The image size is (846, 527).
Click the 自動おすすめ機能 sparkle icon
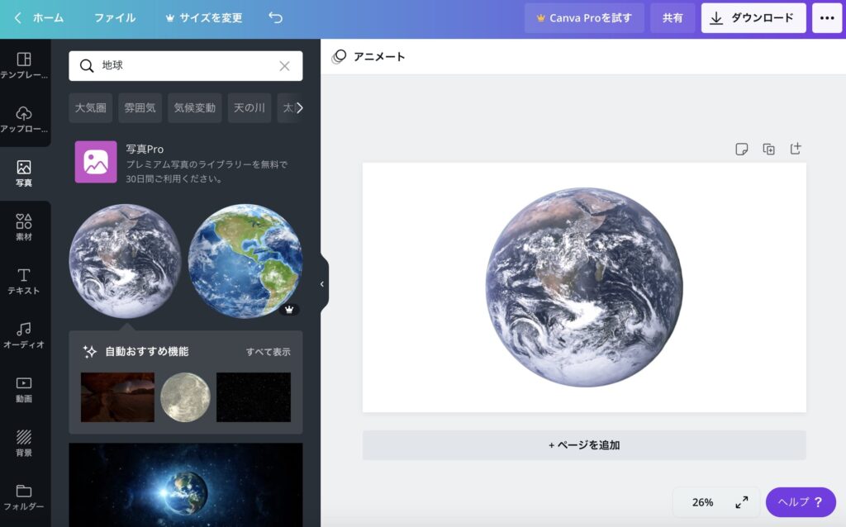point(89,352)
